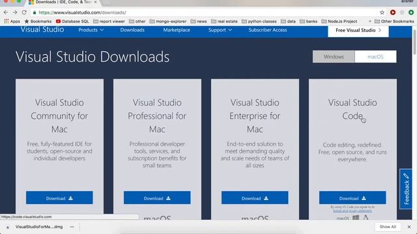Click the Visual Studio Community for Mac title

59,116
